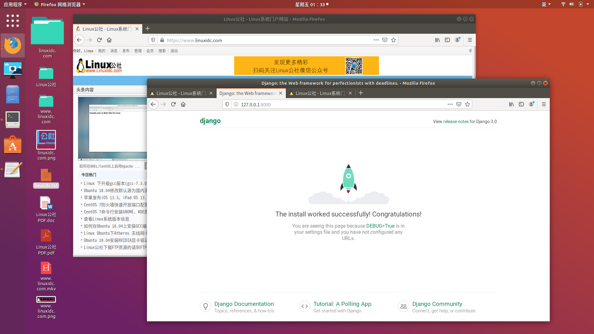Show Applications grid in dock
Viewport: 594px width, 334px height.
pos(13,21)
